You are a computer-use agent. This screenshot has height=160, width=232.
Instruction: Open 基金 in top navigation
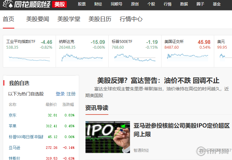coord(217,4)
